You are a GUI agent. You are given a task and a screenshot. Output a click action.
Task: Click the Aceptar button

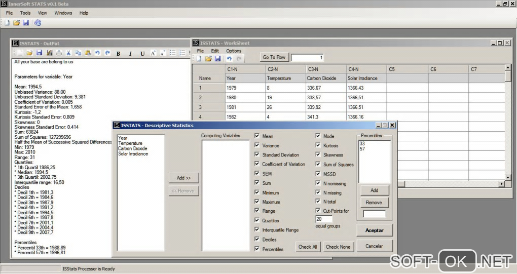(374, 230)
